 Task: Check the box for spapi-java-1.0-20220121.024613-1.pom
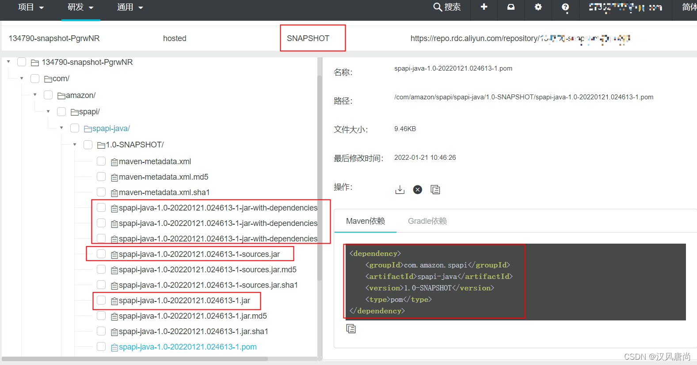101,346
